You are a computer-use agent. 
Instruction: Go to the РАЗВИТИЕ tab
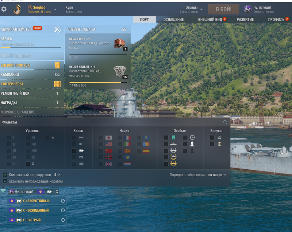point(245,20)
